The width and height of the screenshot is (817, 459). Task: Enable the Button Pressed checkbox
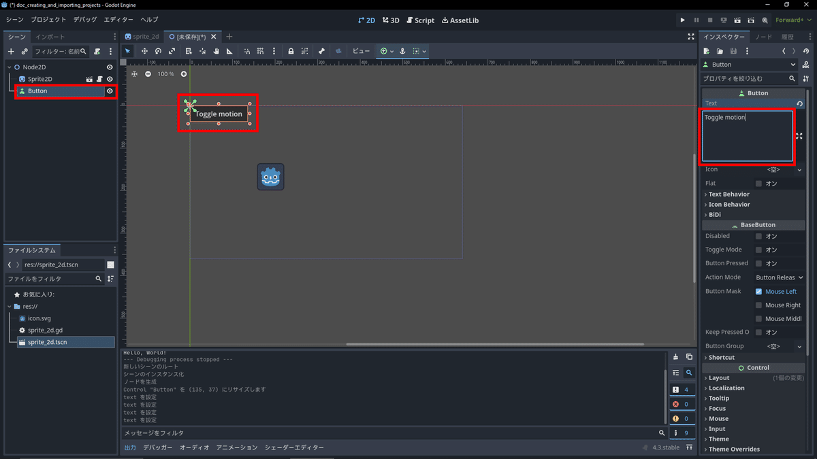click(x=758, y=263)
